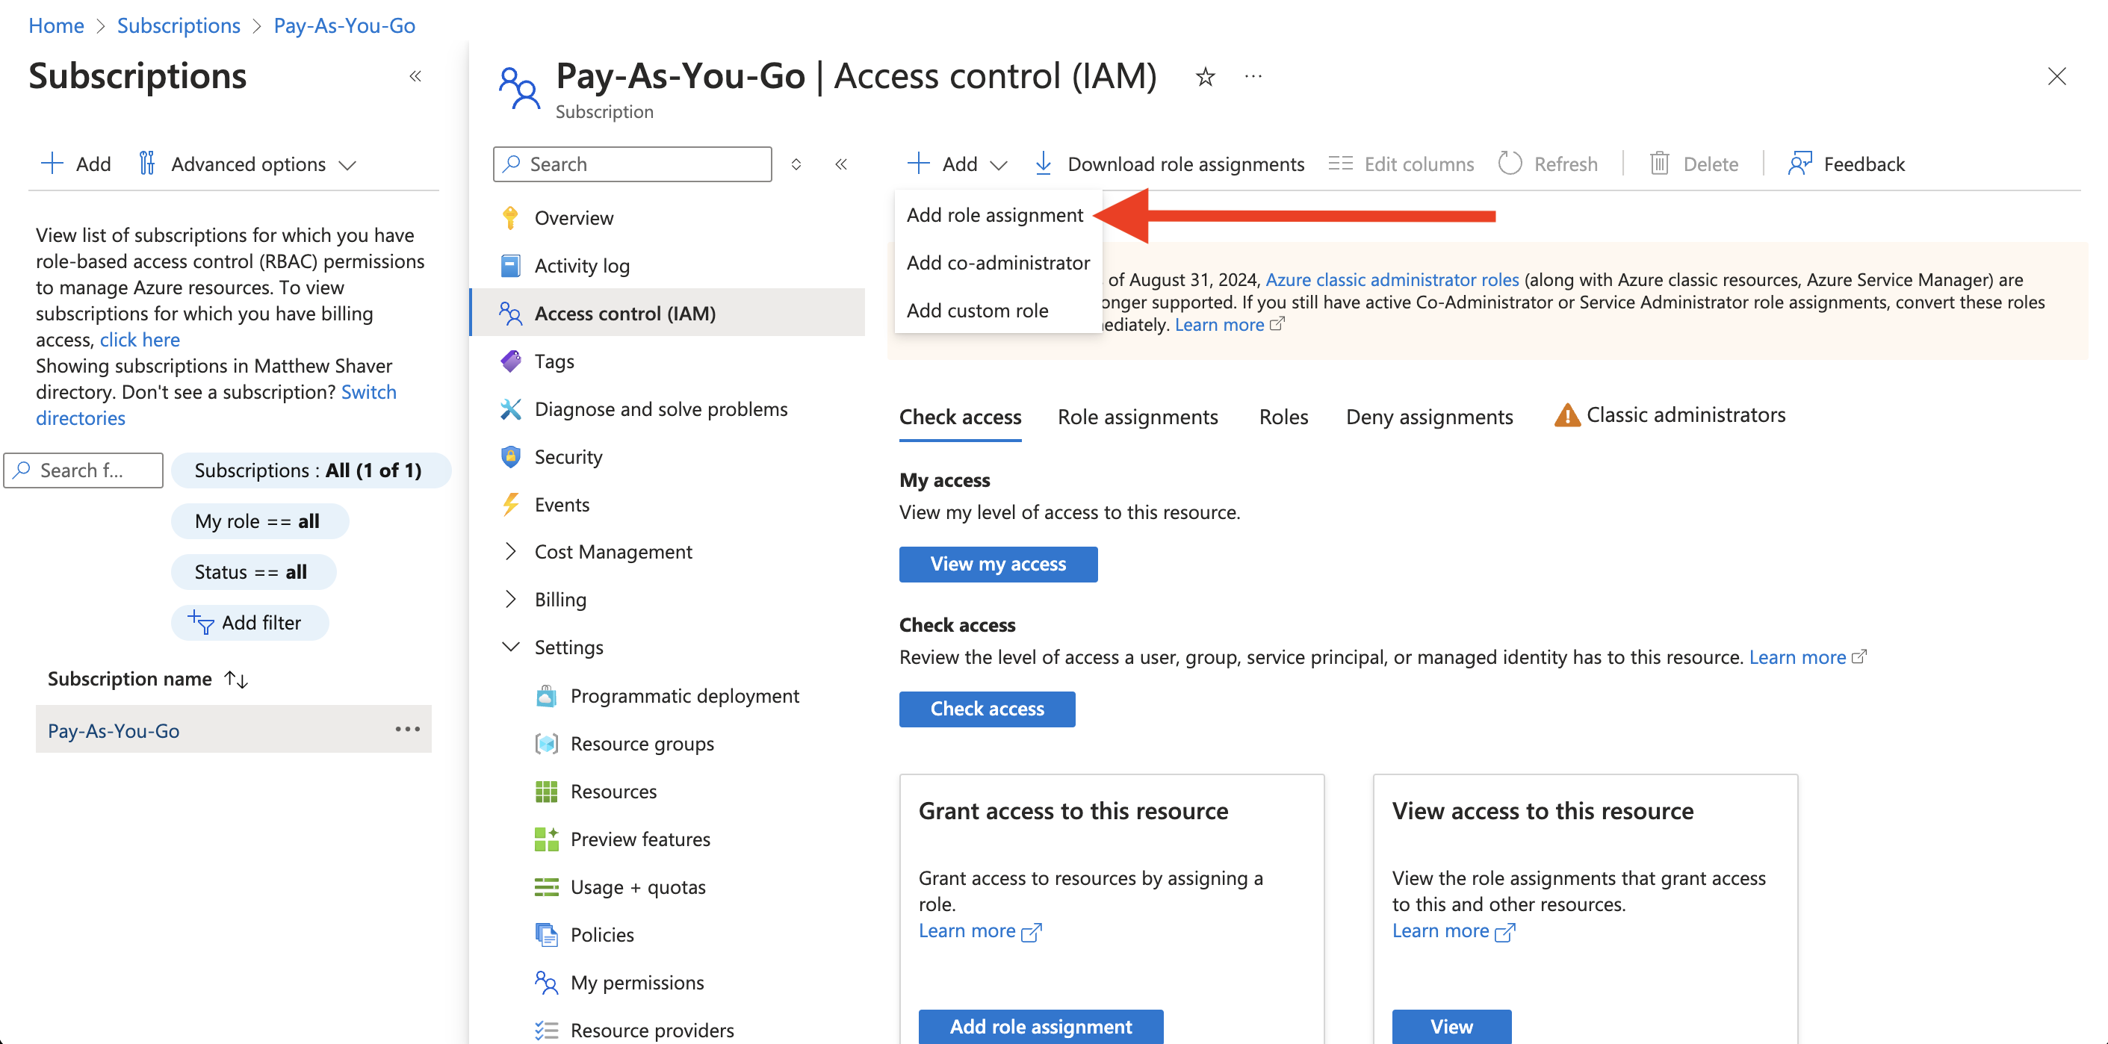Viewport: 2108px width, 1044px height.
Task: Select Add role assignment from the menu
Action: coord(995,214)
